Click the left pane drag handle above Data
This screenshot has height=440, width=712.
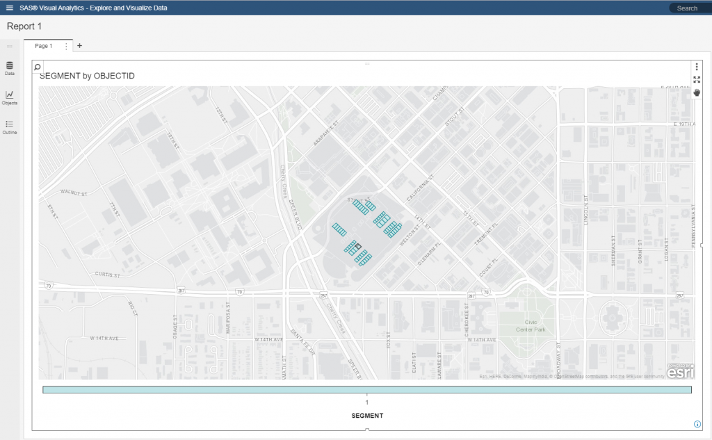pos(10,47)
